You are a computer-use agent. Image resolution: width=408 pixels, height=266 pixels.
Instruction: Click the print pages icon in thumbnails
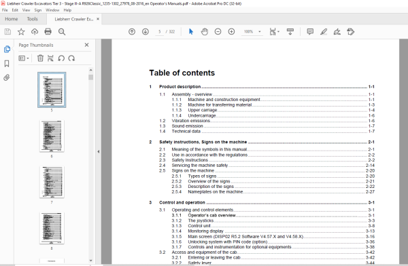tap(50, 58)
